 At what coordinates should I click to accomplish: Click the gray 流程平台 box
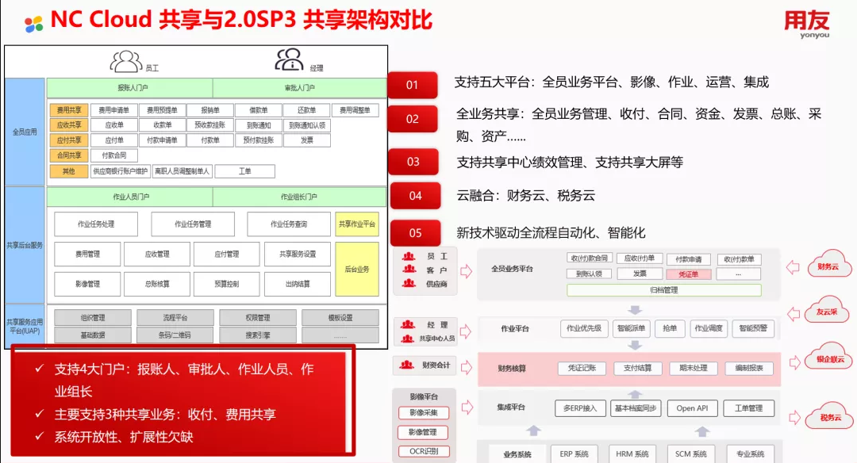point(175,318)
